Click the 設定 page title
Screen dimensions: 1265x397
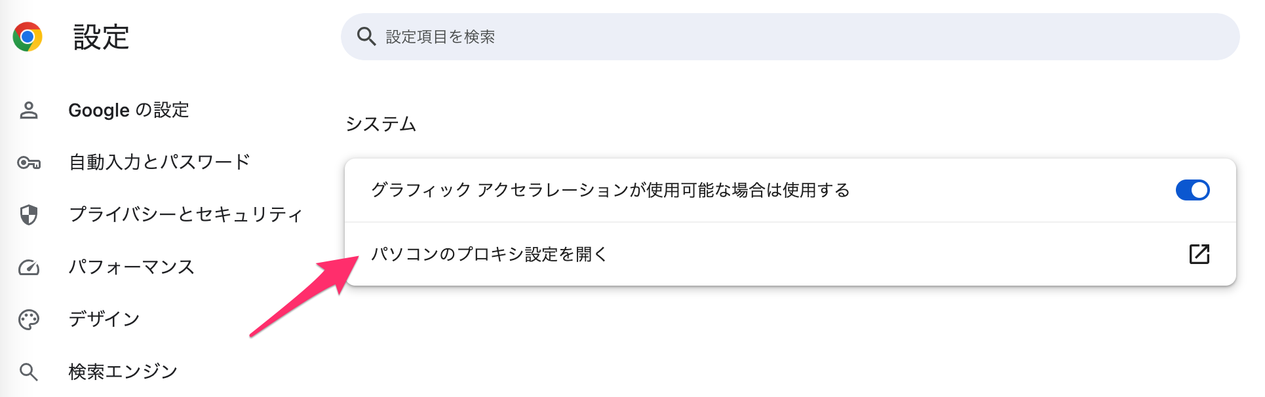point(101,37)
